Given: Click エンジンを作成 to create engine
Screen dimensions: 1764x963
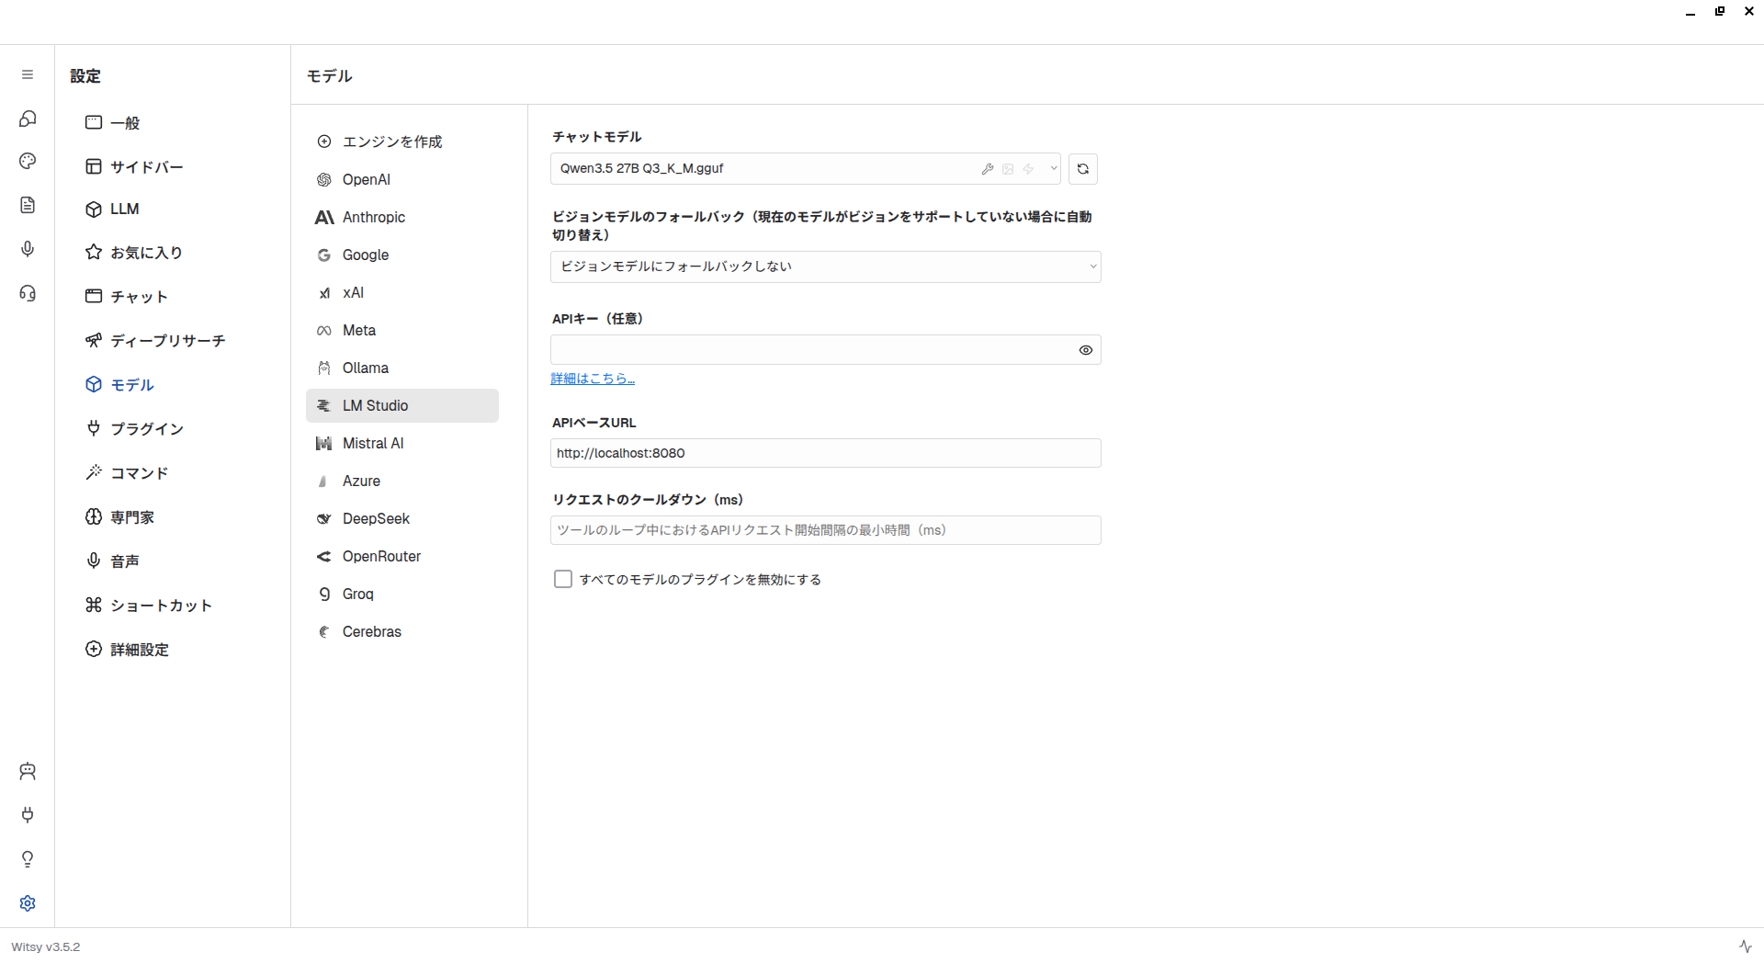Looking at the screenshot, I should pyautogui.click(x=391, y=142).
